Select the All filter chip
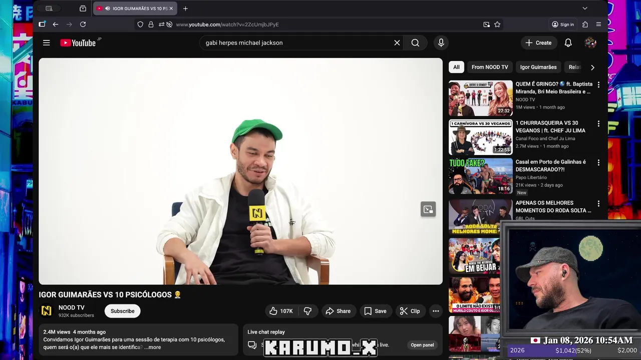Image resolution: width=641 pixels, height=360 pixels. coord(456,67)
